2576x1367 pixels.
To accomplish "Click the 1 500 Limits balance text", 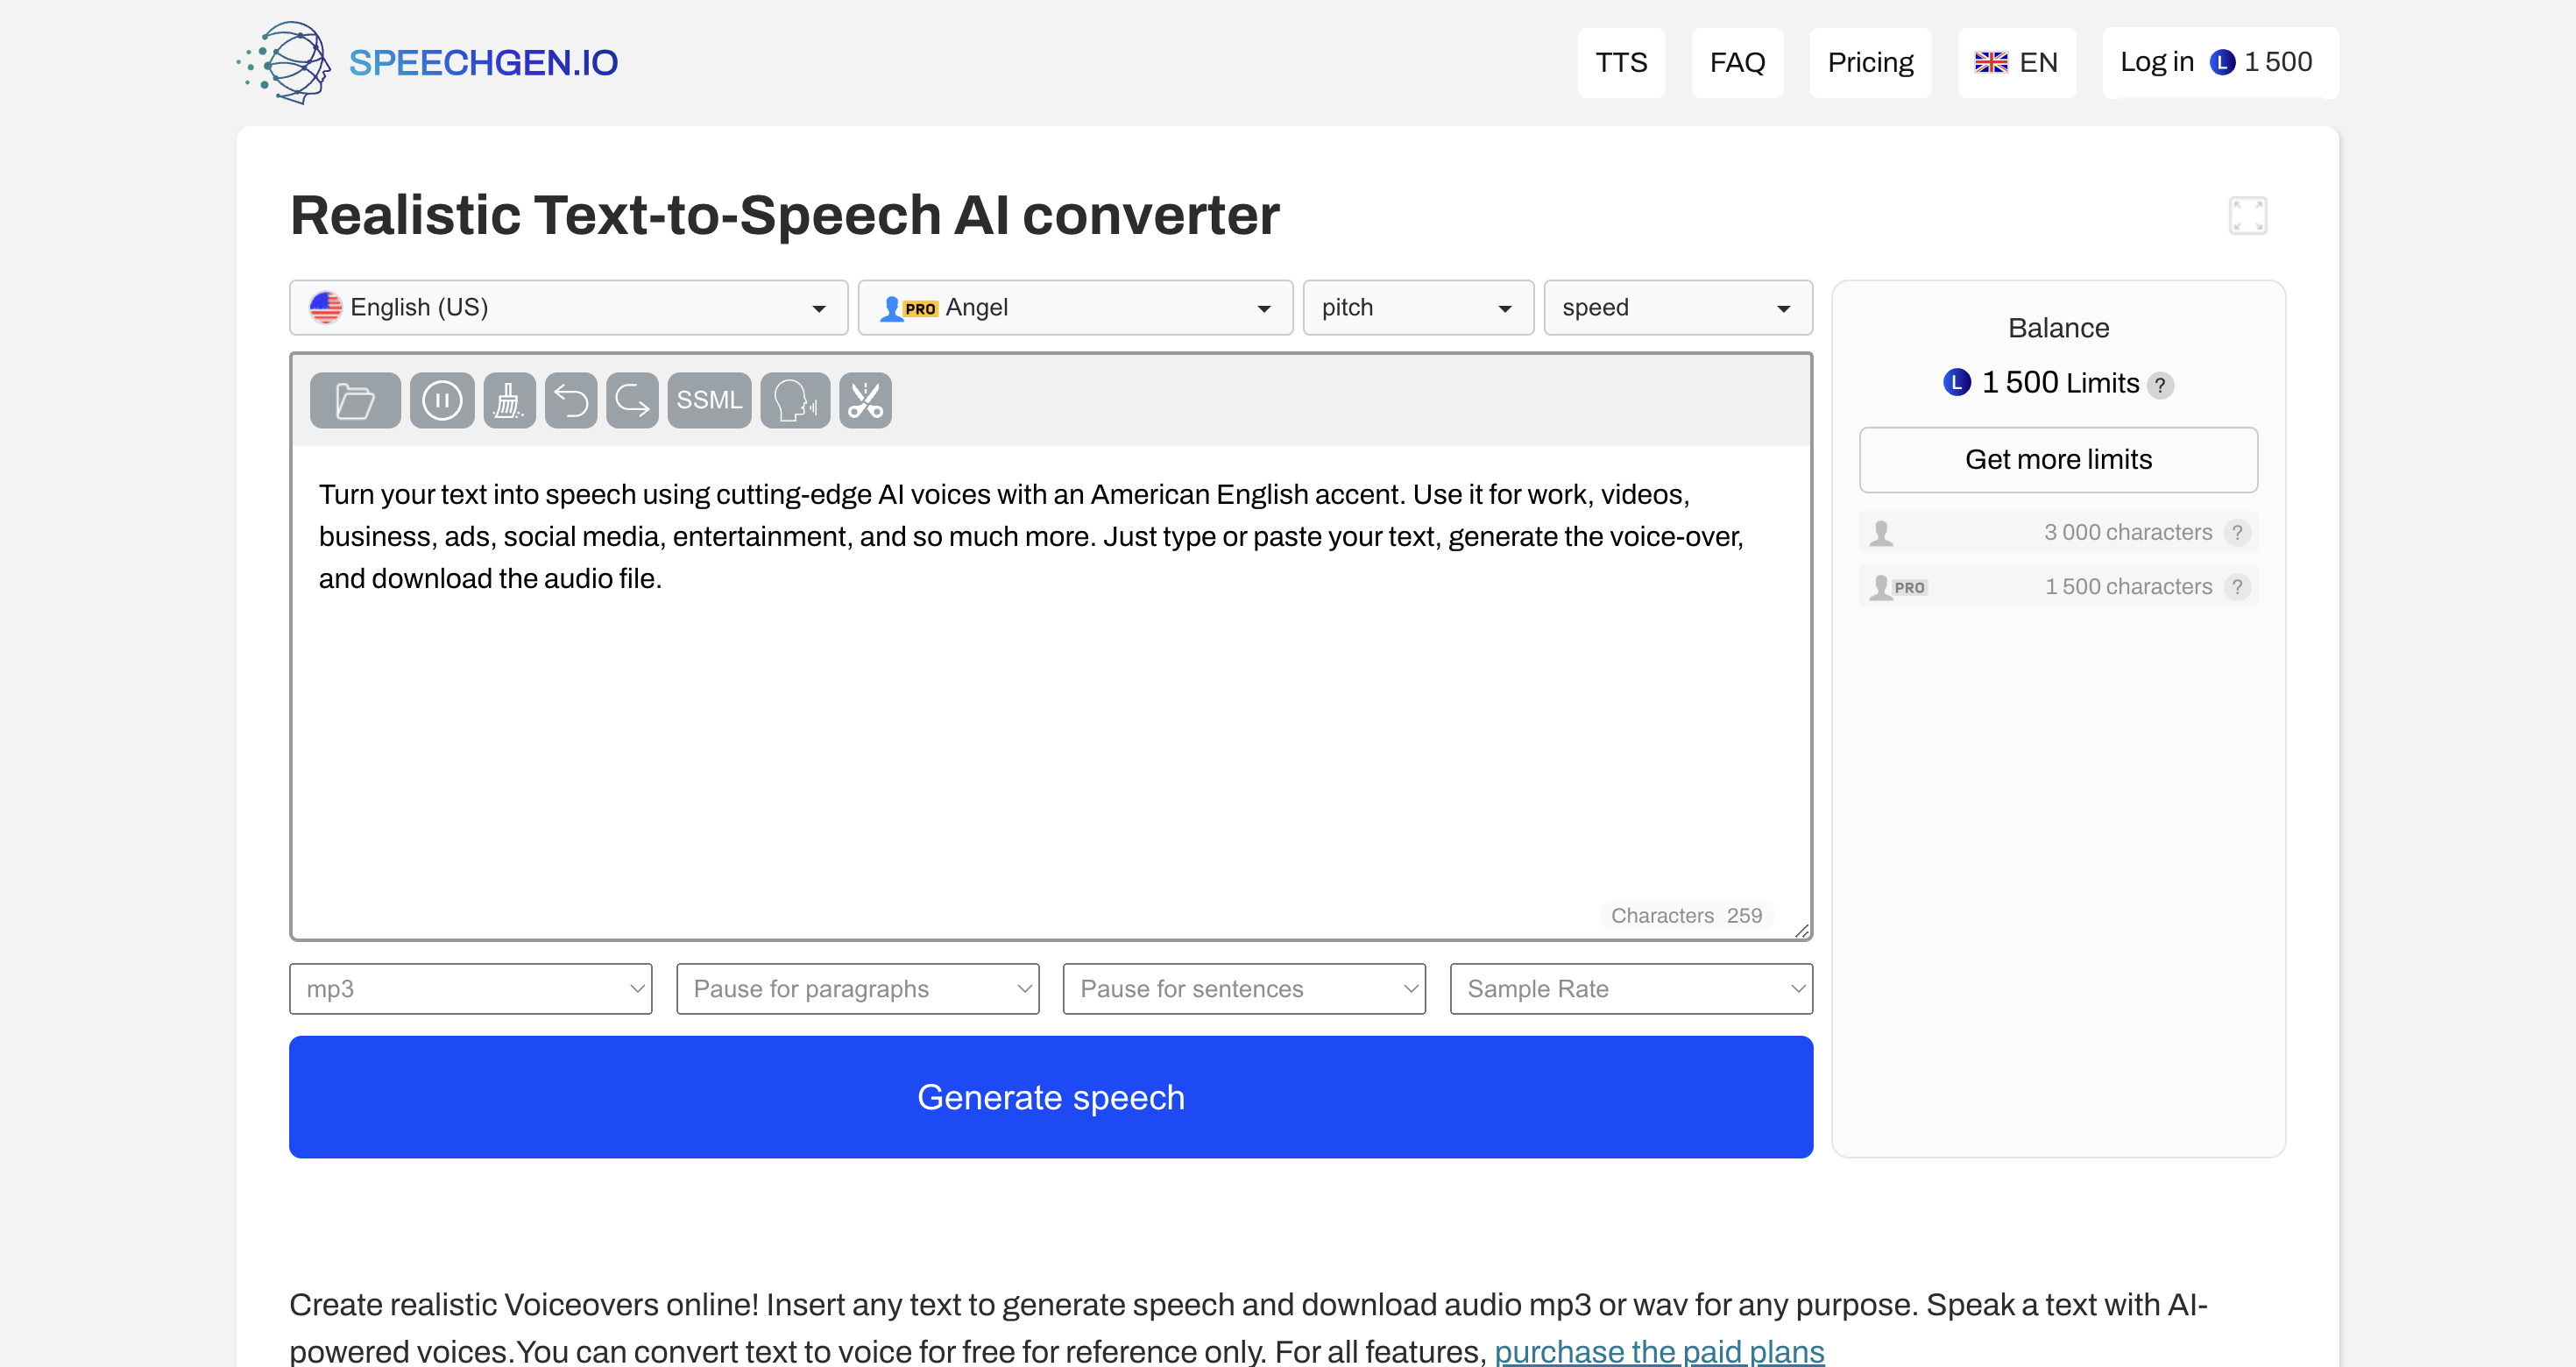I will [x=2060, y=383].
